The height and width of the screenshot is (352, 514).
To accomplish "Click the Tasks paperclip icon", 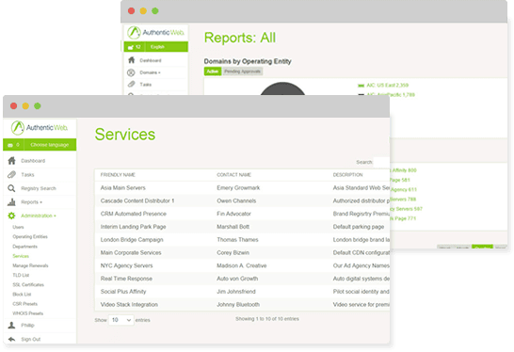I will (x=12, y=175).
